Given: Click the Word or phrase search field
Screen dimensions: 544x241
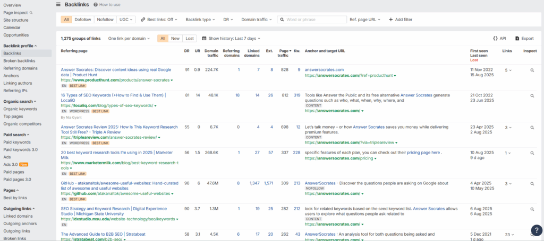Looking at the screenshot, I should point(312,20).
